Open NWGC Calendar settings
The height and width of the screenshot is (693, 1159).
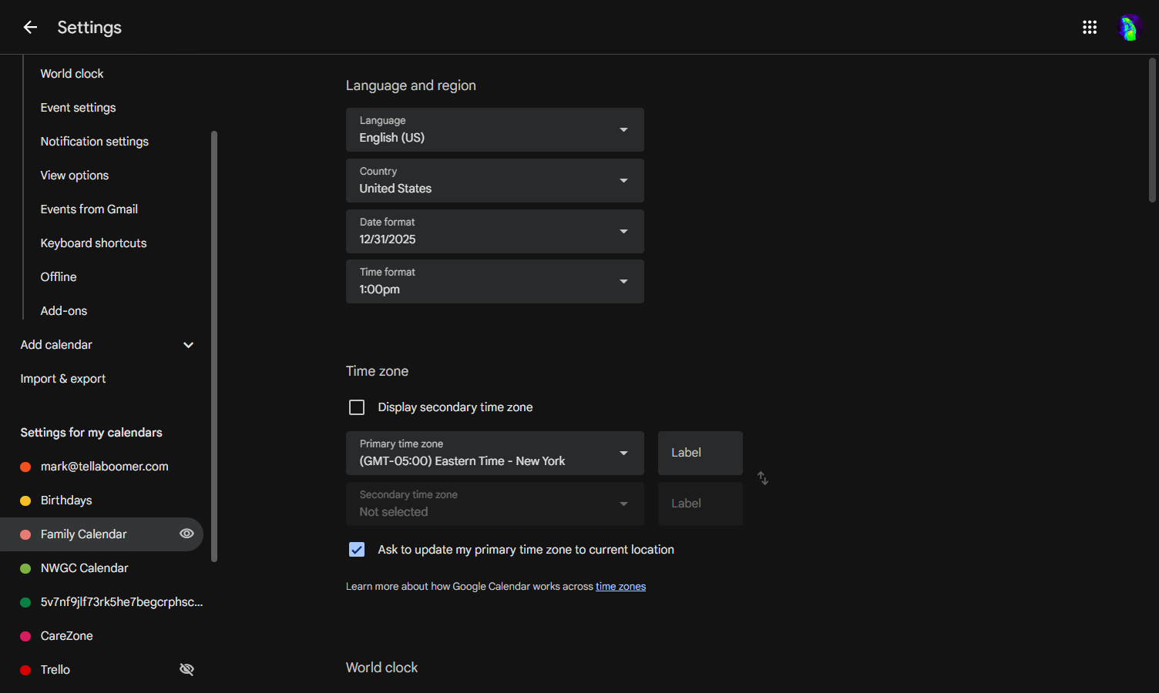click(85, 568)
